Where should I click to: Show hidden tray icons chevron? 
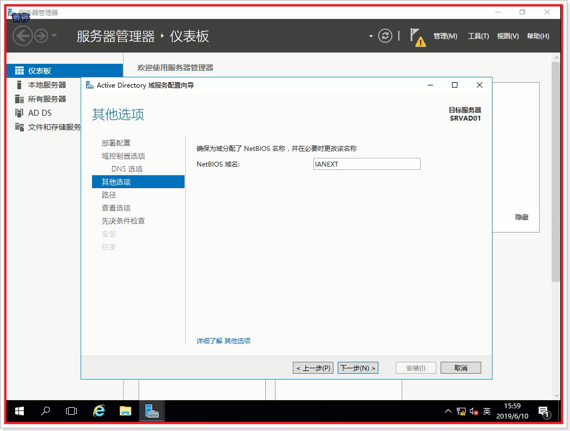pyautogui.click(x=448, y=411)
